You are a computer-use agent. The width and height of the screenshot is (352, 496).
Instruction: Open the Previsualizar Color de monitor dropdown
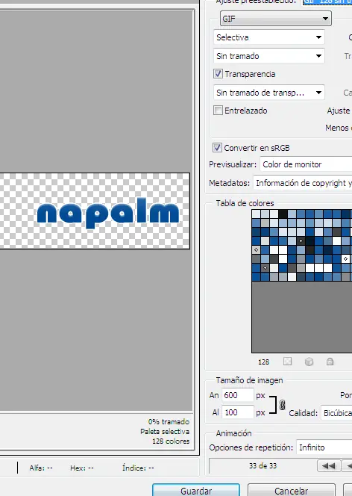pos(306,164)
